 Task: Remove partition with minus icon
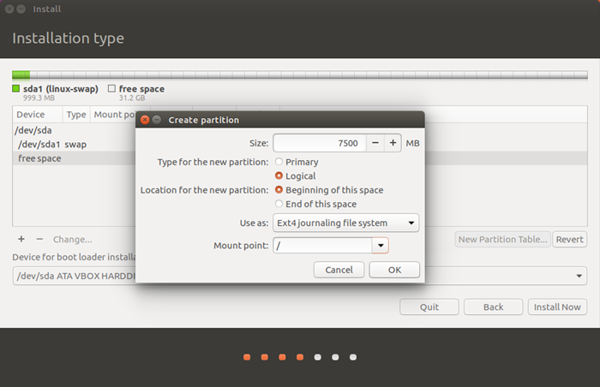click(x=39, y=240)
